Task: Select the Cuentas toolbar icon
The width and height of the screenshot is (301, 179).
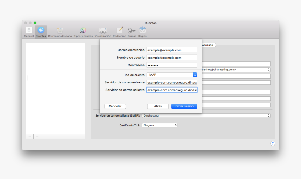Action: (41, 32)
